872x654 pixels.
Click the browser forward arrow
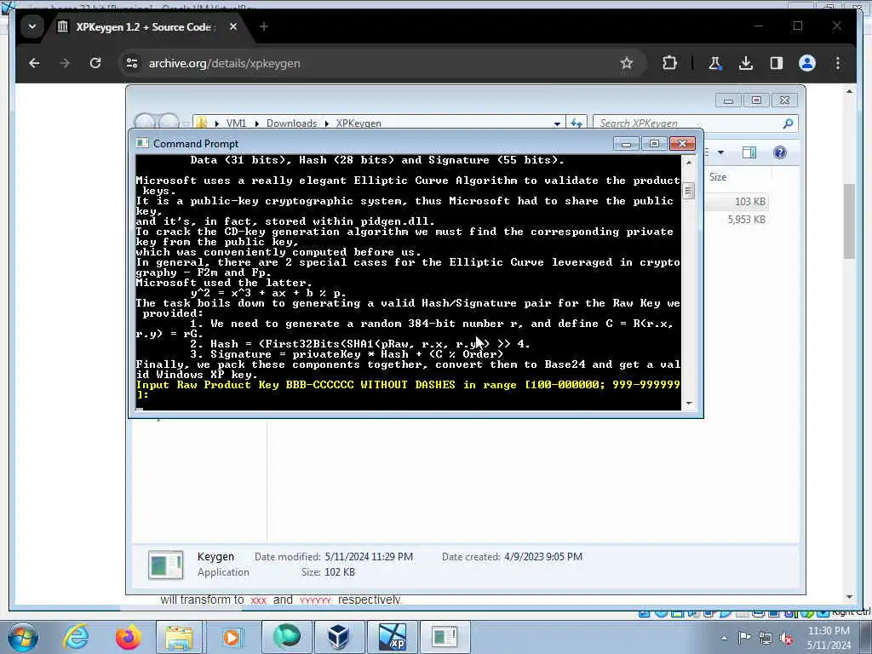(65, 63)
